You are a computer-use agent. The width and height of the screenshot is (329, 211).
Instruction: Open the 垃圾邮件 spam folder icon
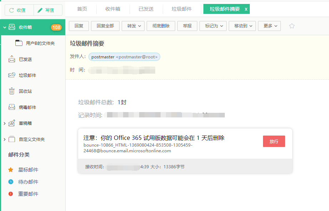(12, 75)
